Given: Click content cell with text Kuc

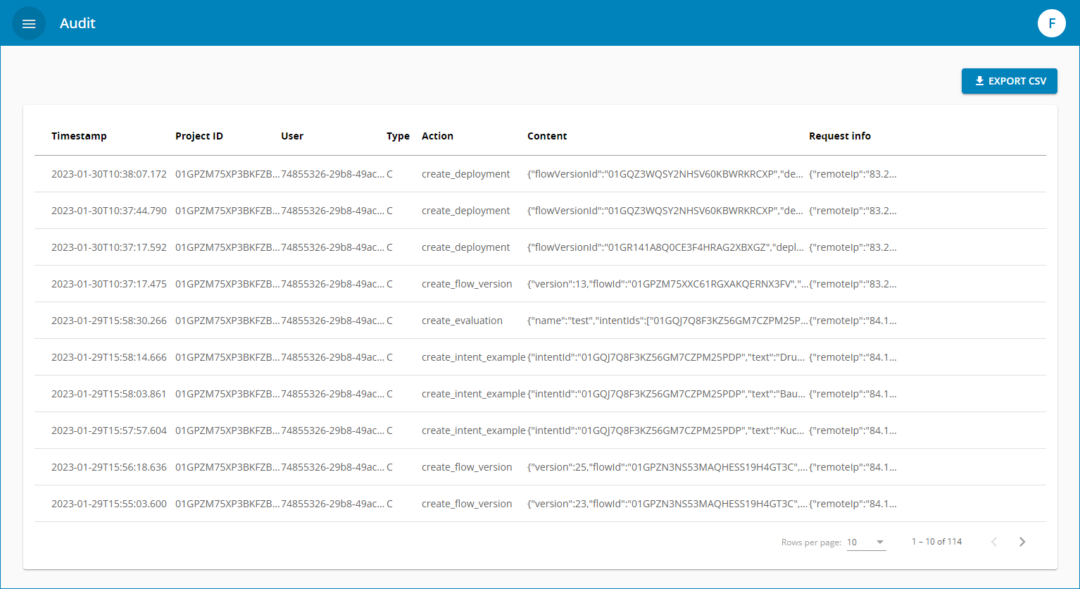Looking at the screenshot, I should click(666, 430).
